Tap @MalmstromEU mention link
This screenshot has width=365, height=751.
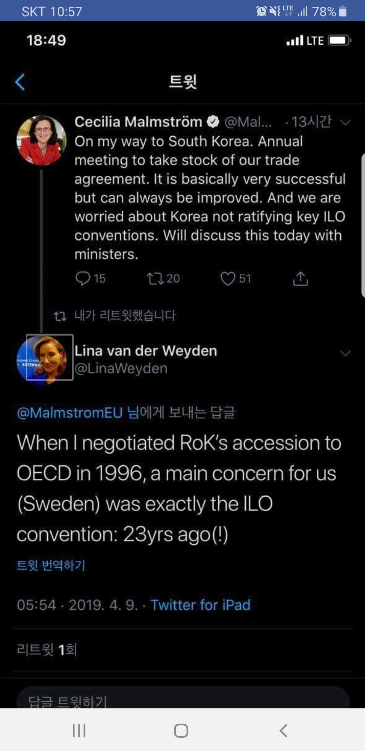pos(70,413)
